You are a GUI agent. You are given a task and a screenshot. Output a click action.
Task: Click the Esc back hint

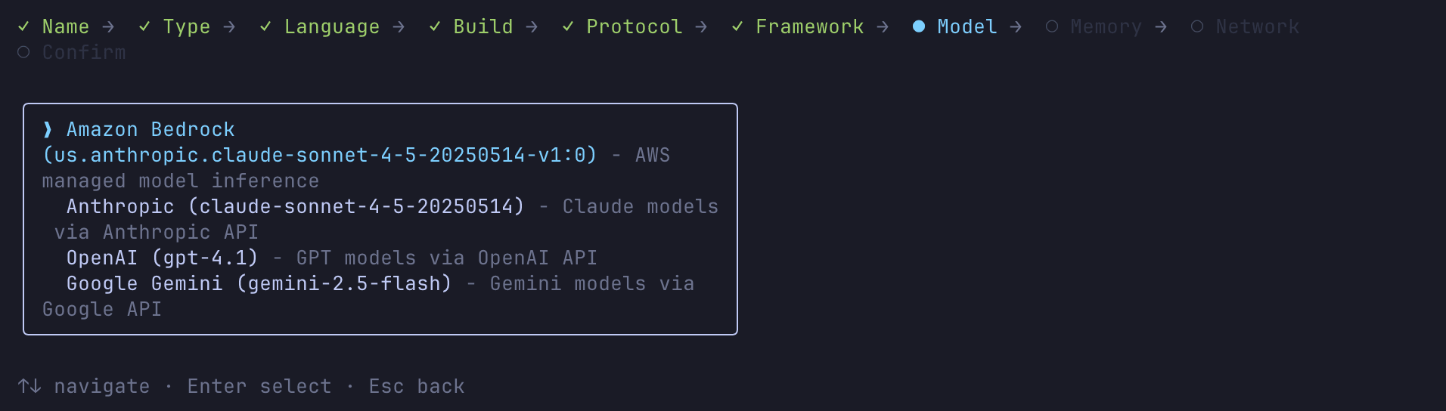[x=417, y=386]
